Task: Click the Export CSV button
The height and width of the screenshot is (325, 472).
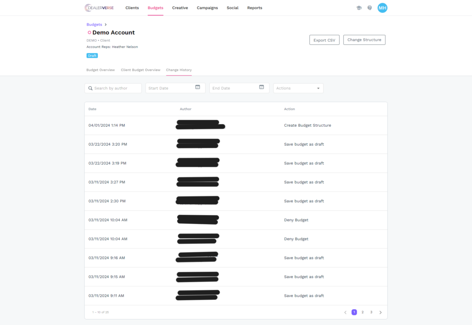Action: click(x=324, y=40)
